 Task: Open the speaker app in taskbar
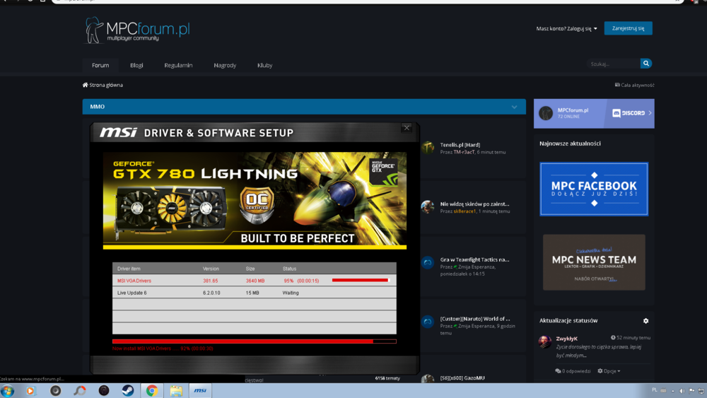[x=55, y=391]
